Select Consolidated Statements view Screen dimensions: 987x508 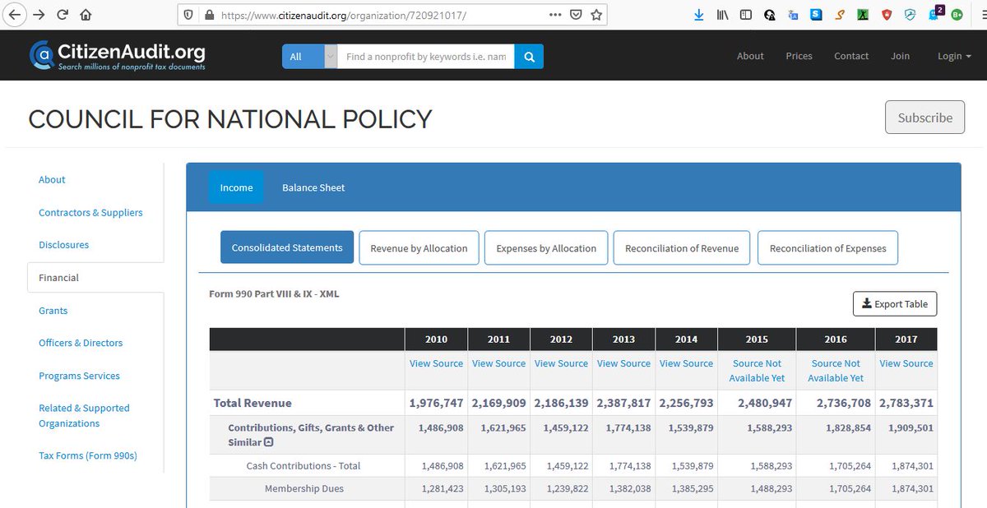pyautogui.click(x=287, y=247)
